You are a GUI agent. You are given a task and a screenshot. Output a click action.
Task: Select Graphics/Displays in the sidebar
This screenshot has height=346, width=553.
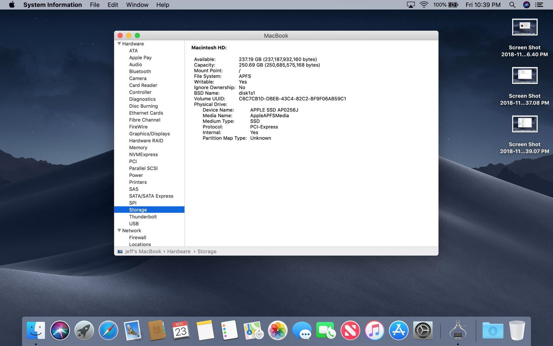tap(149, 134)
